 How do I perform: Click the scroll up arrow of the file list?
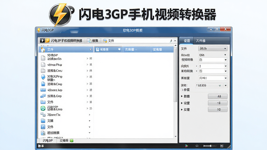(175, 45)
